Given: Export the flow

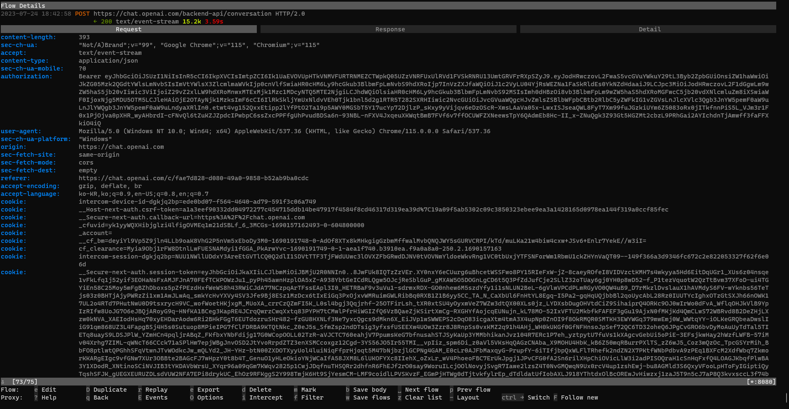Looking at the screenshot, I should click(x=208, y=389).
